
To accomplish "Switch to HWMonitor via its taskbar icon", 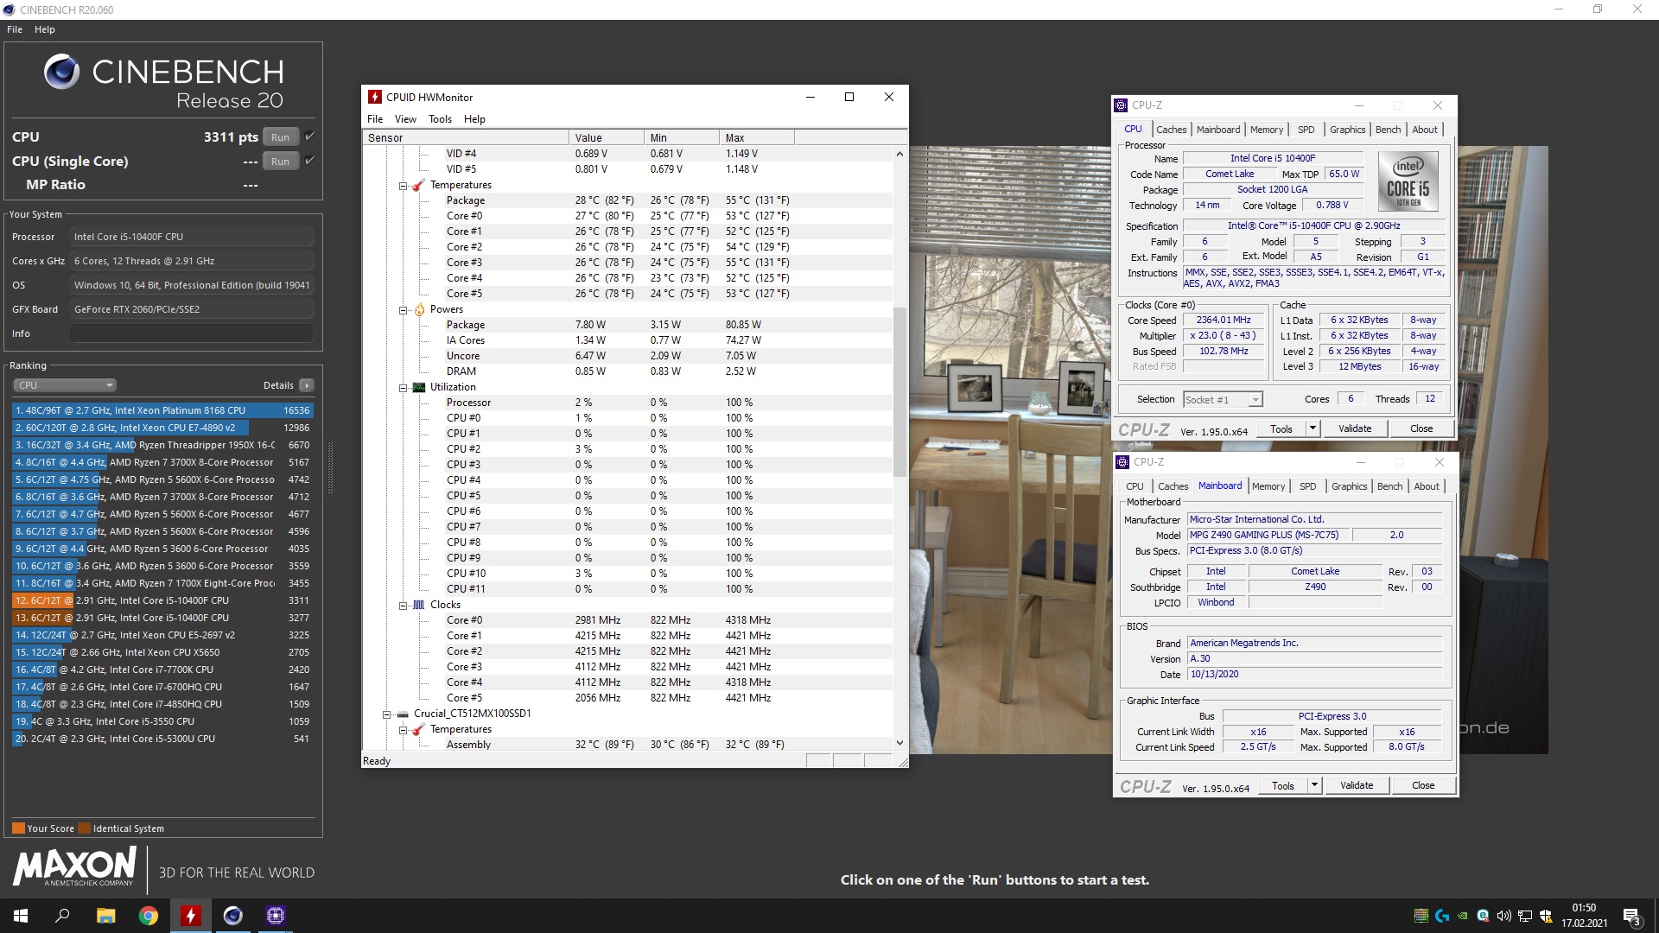I will click(191, 916).
